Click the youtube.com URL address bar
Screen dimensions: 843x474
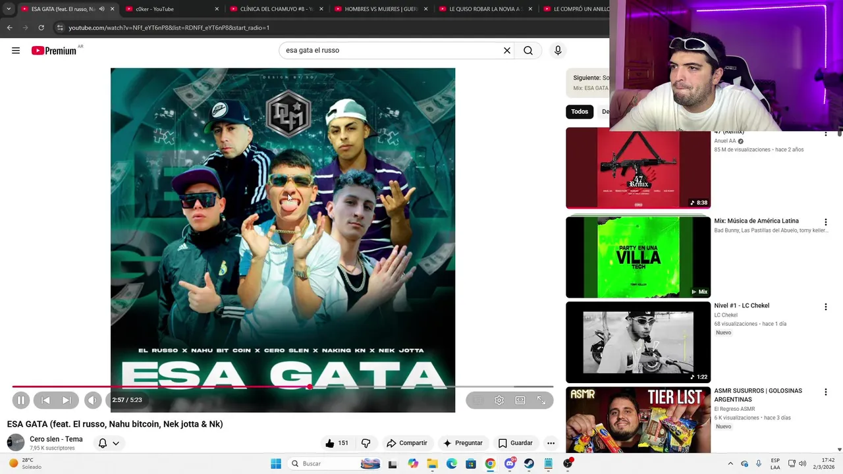329,28
